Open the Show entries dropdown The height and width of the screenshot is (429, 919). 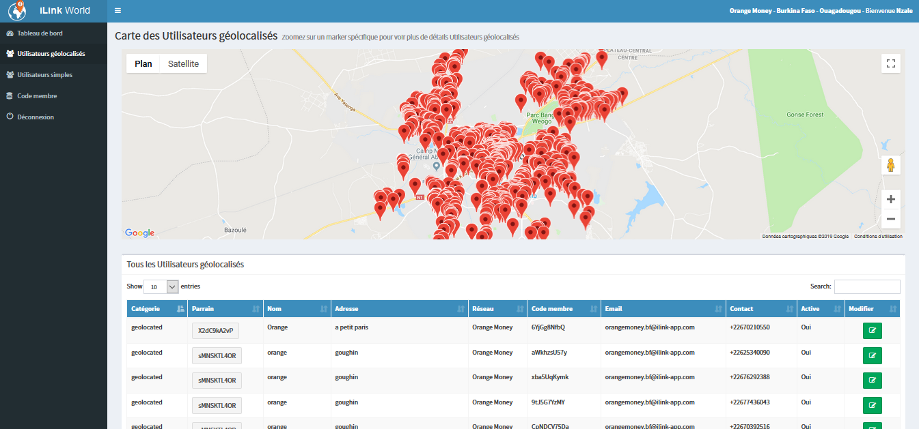pyautogui.click(x=161, y=286)
